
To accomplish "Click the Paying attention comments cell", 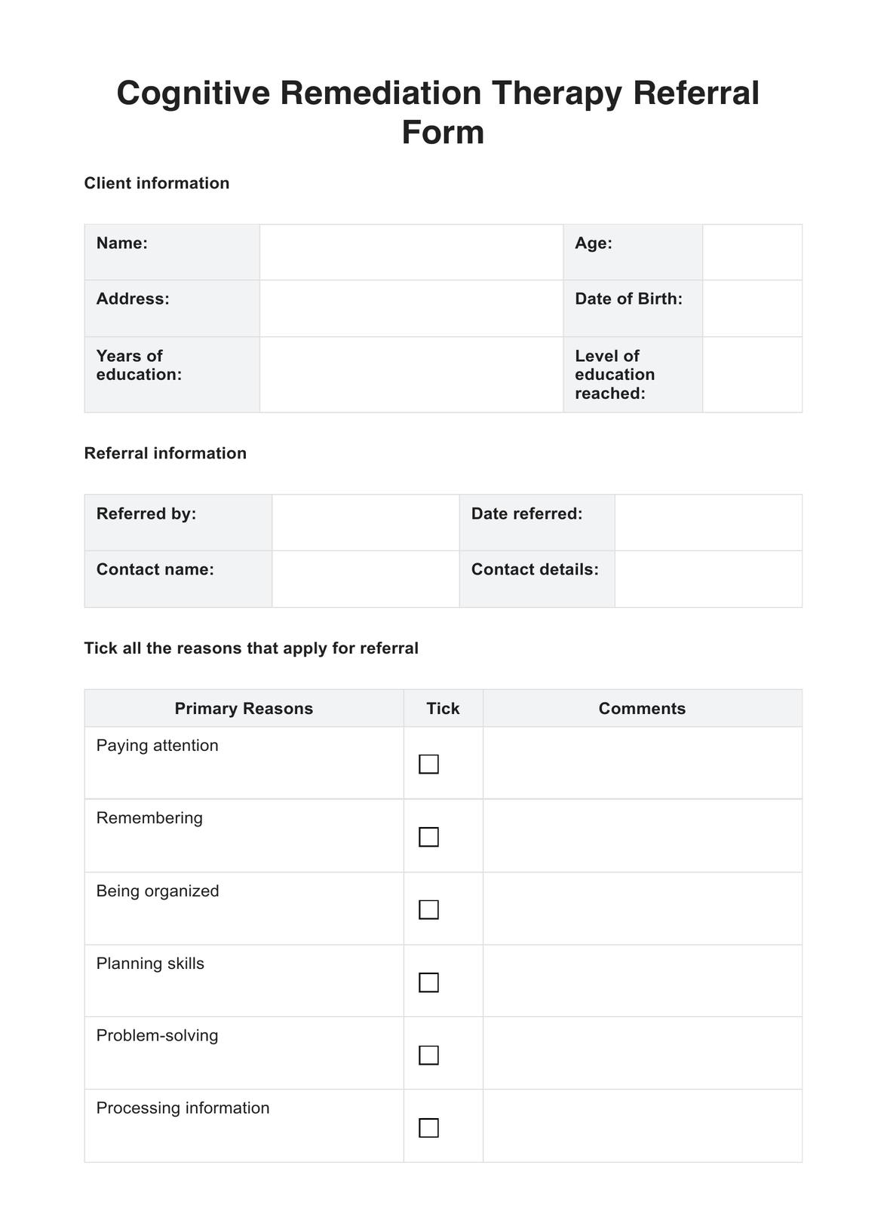I will coord(642,763).
